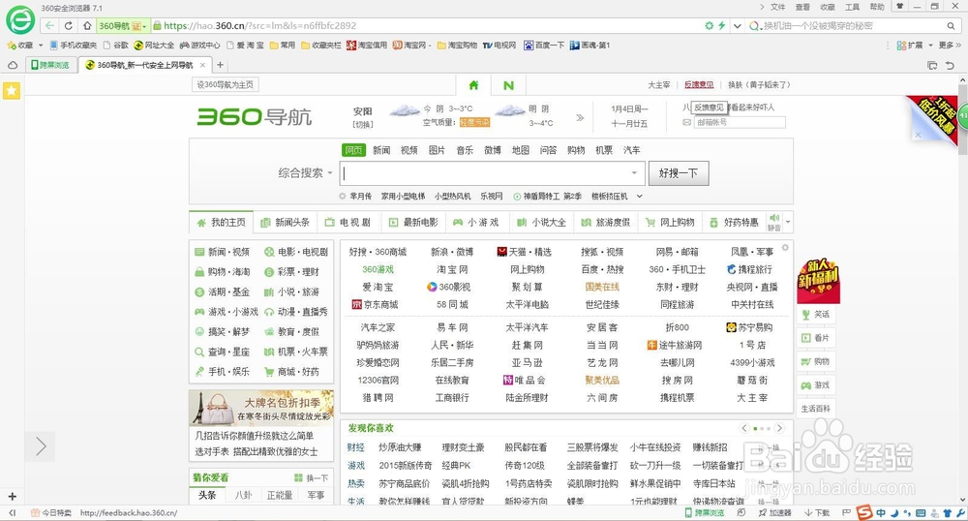Open settings gear on site grid
The width and height of the screenshot is (968, 521).
(x=785, y=248)
